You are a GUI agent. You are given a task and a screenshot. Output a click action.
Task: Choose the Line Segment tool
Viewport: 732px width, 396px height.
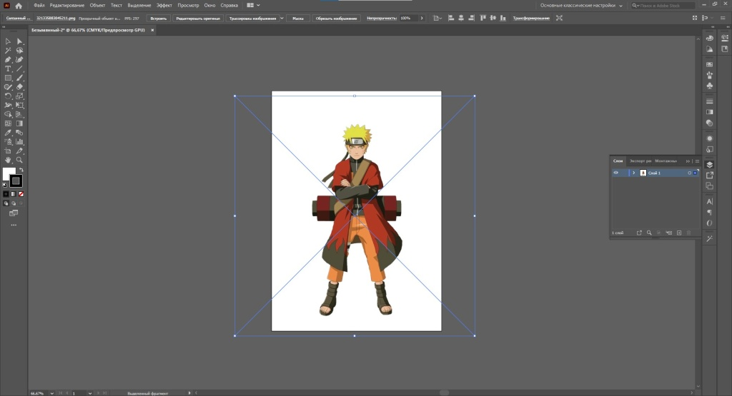pos(19,68)
